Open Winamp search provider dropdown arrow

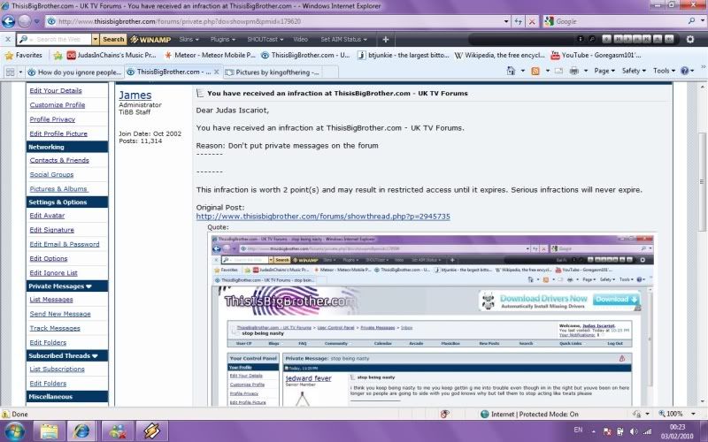(x=96, y=39)
